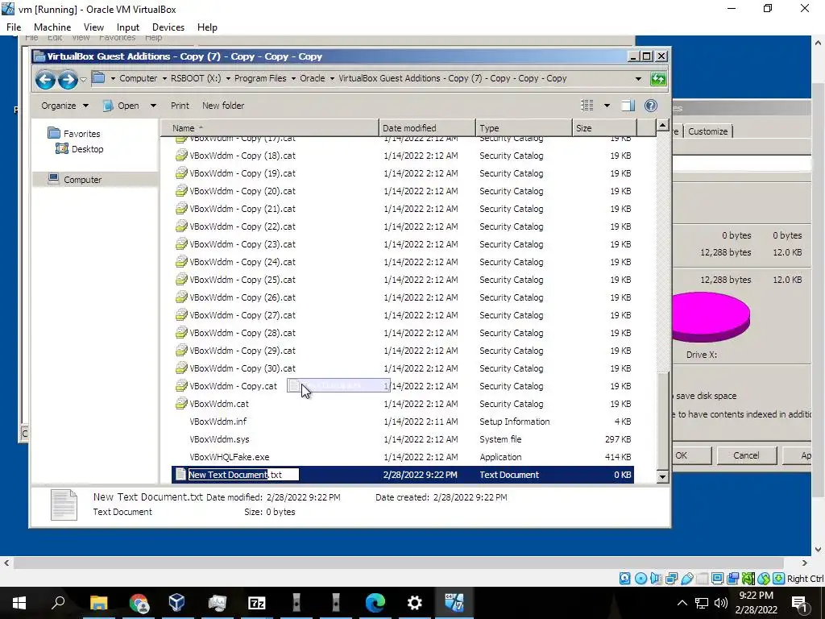
Task: Click the change view icon in Explorer toolbar
Action: 587,106
